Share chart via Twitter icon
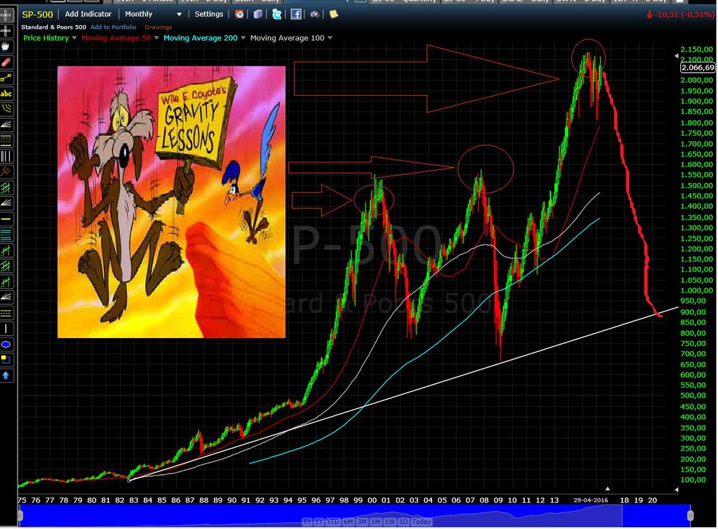Screen dimensions: 718x529 click(x=276, y=14)
